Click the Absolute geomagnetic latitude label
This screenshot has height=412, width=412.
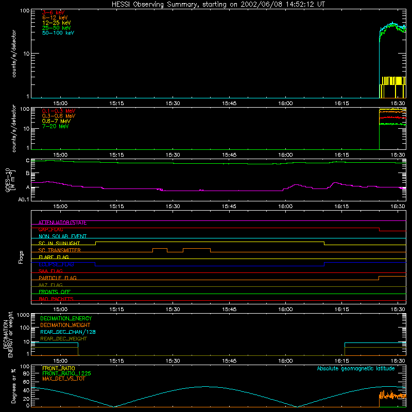(356, 369)
